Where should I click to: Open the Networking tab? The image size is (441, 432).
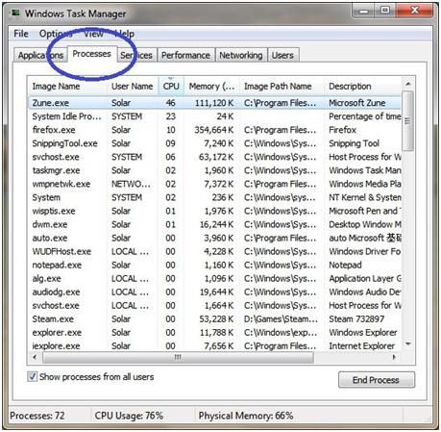pyautogui.click(x=241, y=55)
